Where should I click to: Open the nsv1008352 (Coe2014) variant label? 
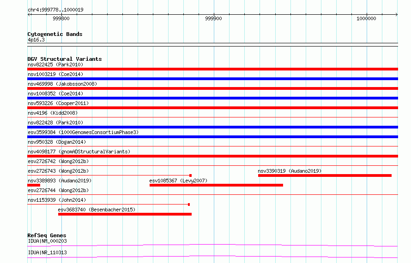55,94
